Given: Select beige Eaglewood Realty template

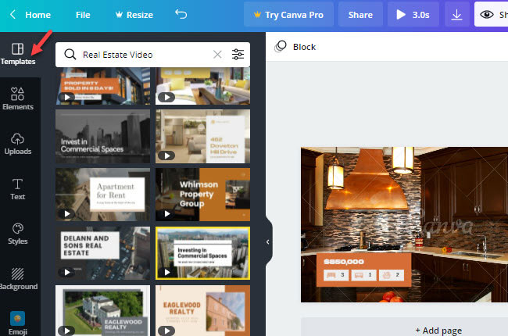Looking at the screenshot, I should point(203,310).
